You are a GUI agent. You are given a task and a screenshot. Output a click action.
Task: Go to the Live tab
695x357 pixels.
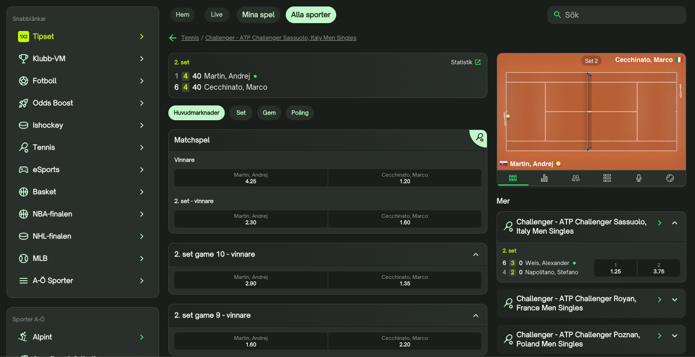tap(216, 15)
